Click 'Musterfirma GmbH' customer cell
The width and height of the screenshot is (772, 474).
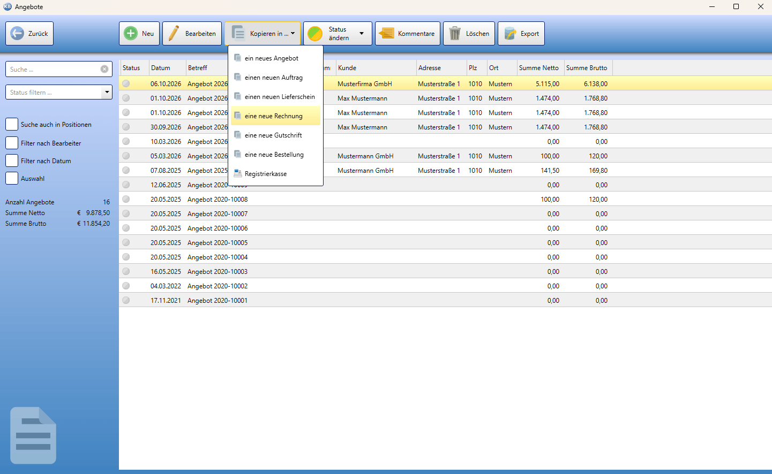tap(365, 83)
